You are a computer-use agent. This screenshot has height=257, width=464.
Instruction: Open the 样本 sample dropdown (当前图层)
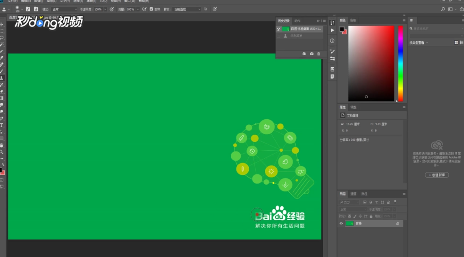(187, 9)
